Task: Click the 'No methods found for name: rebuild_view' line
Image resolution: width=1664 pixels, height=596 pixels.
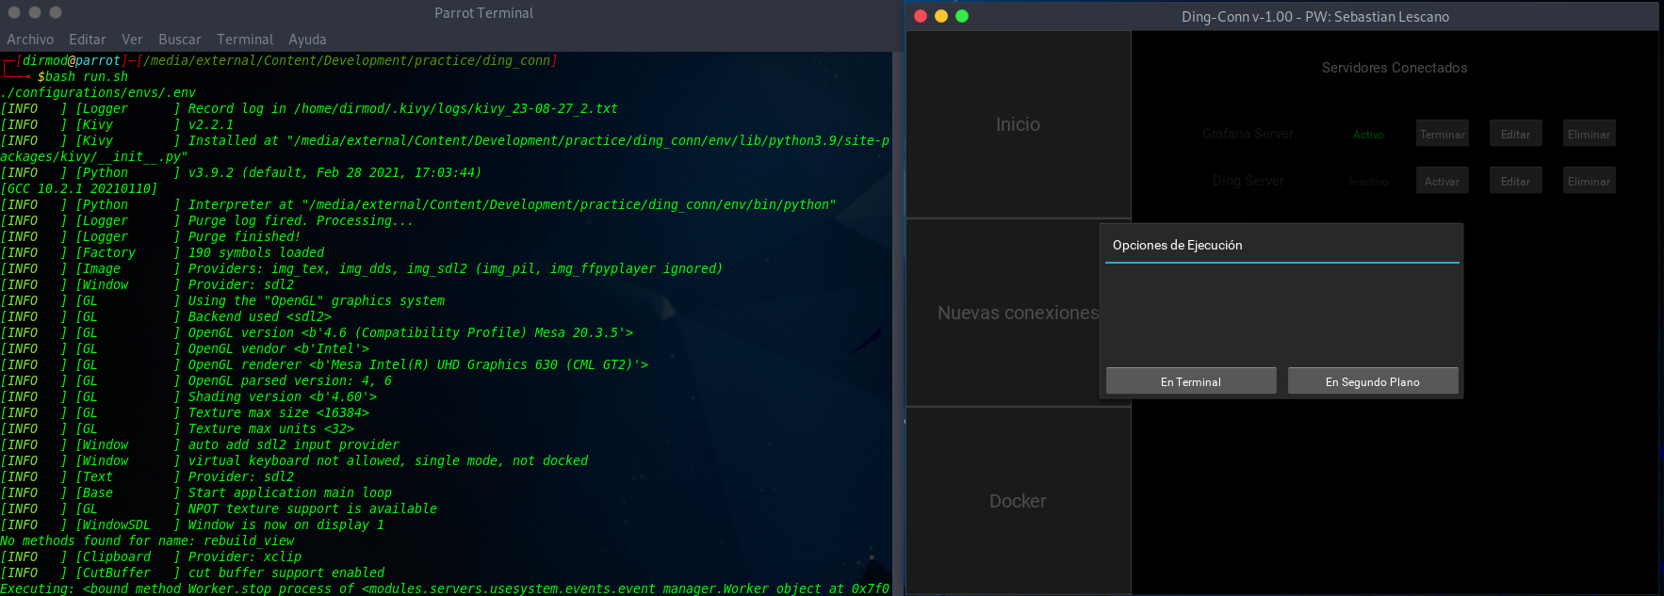Action: click(x=147, y=540)
